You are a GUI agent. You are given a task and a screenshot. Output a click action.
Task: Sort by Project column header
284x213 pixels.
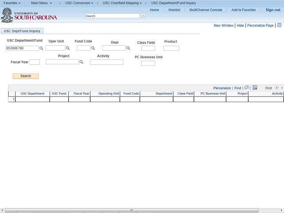[242, 94]
